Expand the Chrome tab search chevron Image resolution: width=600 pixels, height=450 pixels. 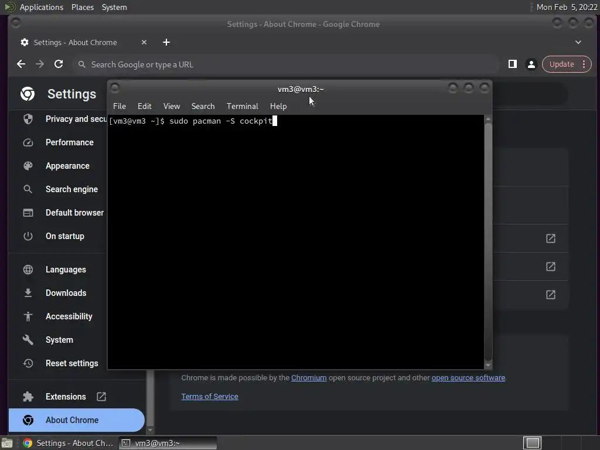pyautogui.click(x=578, y=42)
